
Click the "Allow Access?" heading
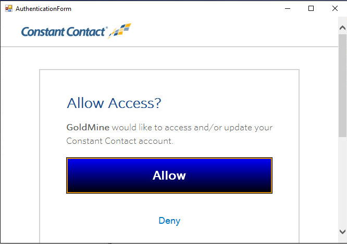pyautogui.click(x=114, y=103)
